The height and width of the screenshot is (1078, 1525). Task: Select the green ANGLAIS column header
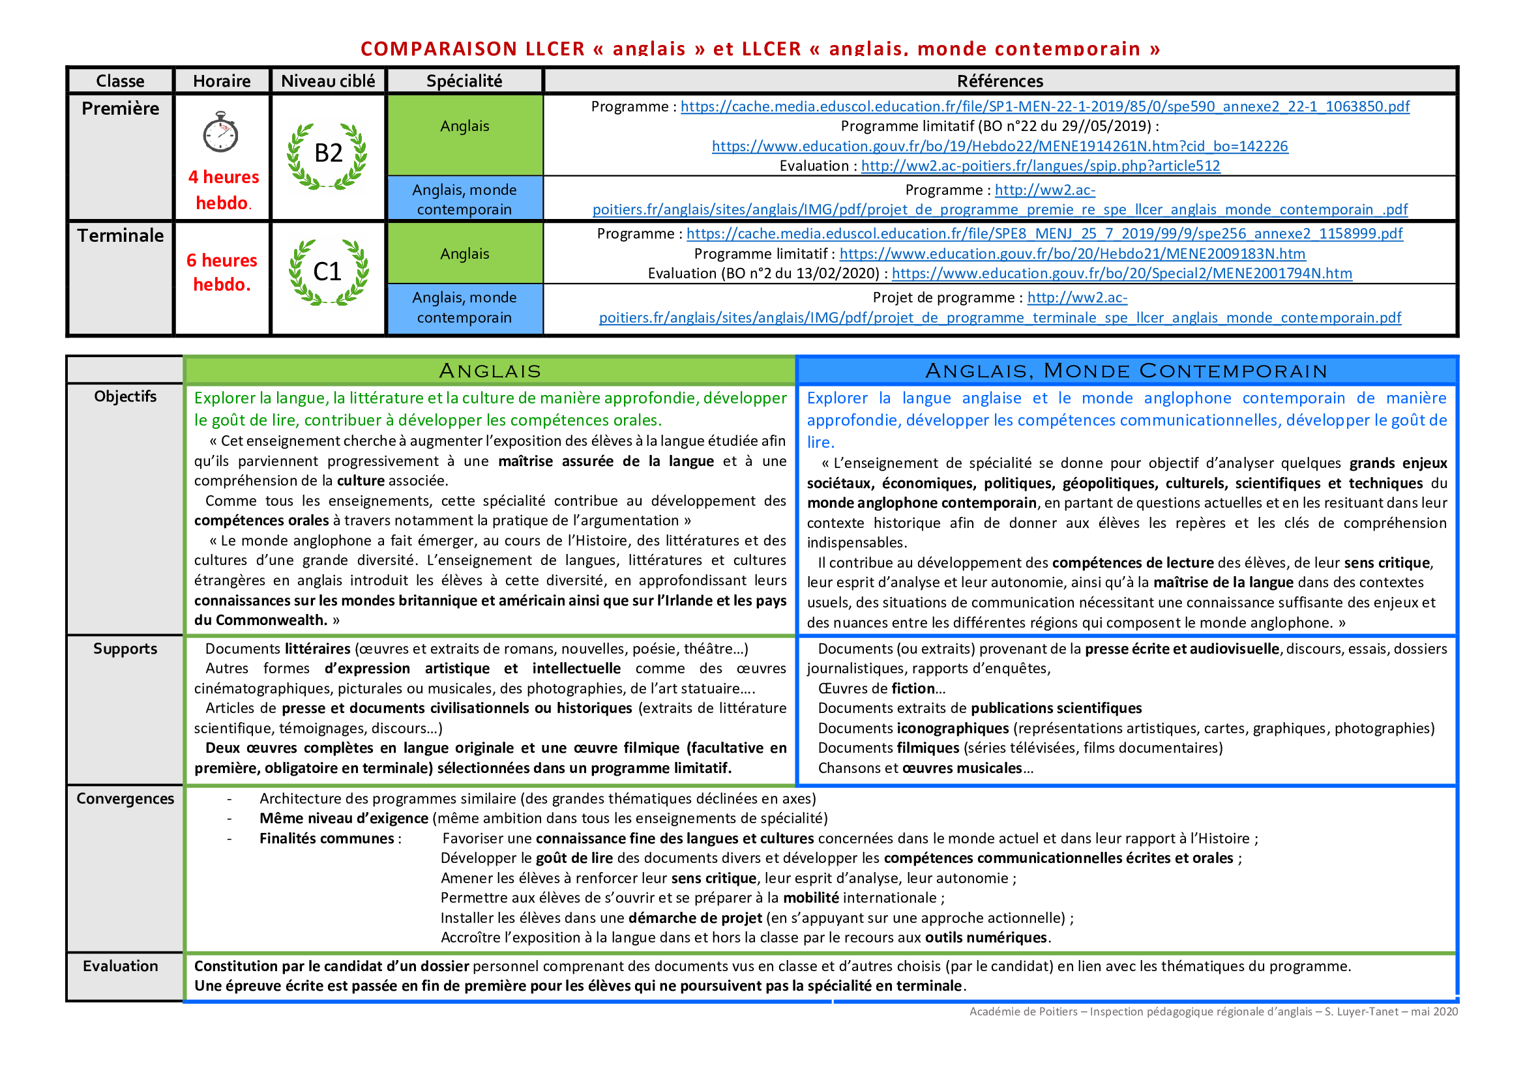point(490,370)
